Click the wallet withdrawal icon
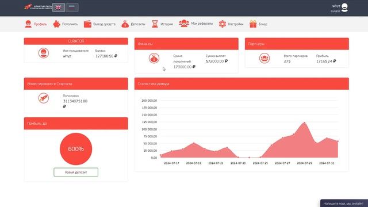Image resolution: width=368 pixels, height=207 pixels. [x=87, y=24]
